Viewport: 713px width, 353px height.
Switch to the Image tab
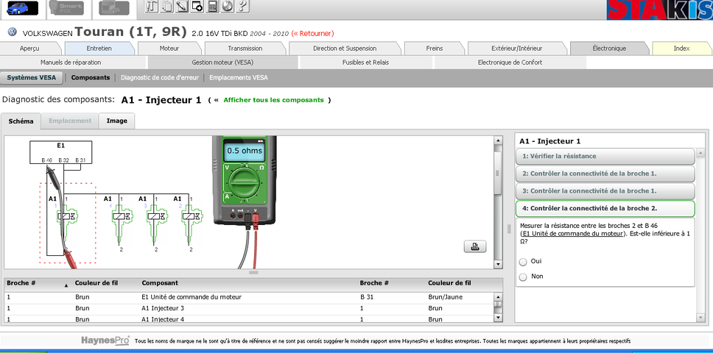[116, 121]
